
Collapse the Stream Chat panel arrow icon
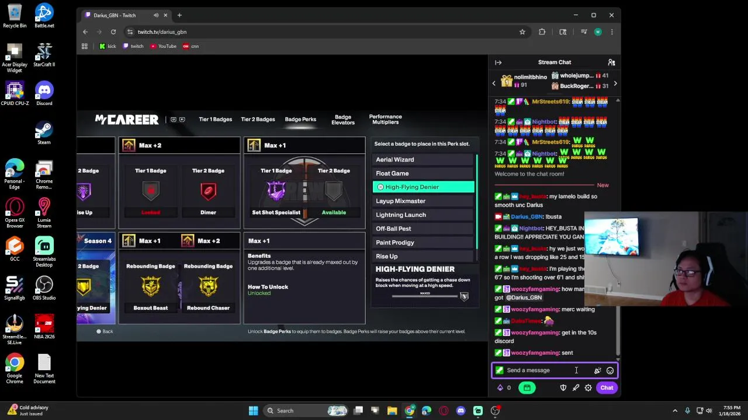click(x=498, y=62)
